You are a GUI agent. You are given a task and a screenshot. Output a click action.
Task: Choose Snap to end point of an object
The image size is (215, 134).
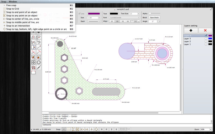(38, 12)
